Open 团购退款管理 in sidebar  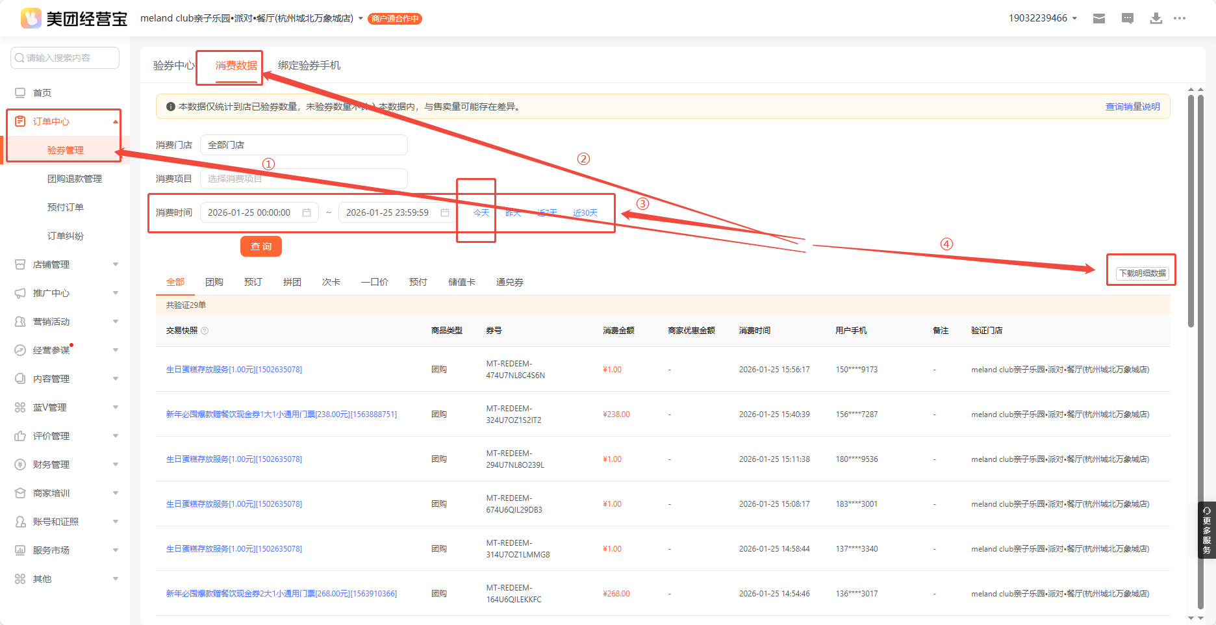(75, 179)
